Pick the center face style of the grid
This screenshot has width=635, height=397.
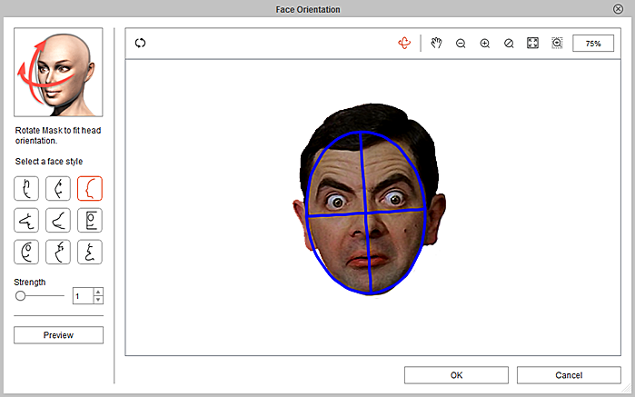[58, 221]
